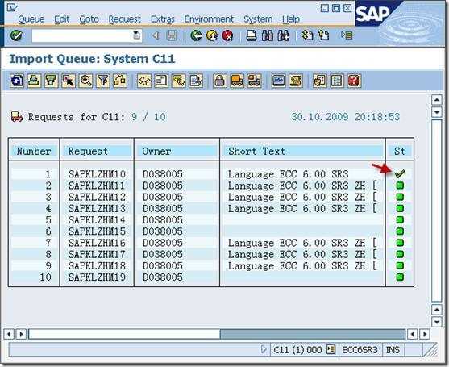Click the padlock icon in toolbar
Screen dimensions: 449x367
click(x=219, y=81)
